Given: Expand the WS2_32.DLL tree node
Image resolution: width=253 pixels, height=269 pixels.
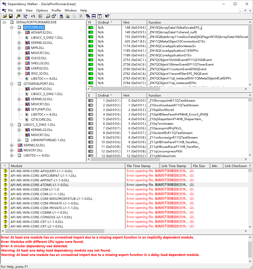Looking at the screenshot, I should (19, 74).
